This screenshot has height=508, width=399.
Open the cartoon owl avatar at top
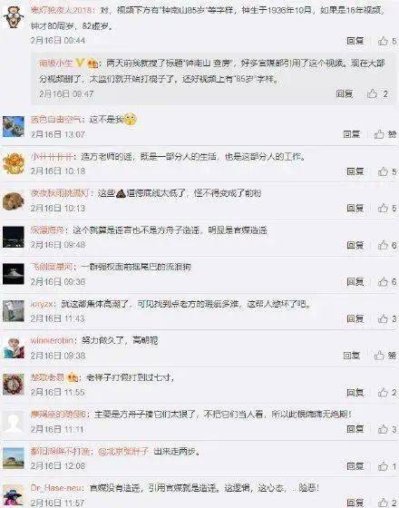14,17
